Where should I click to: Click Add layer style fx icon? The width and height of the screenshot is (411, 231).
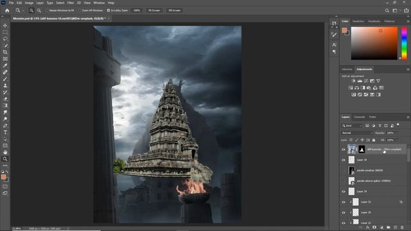point(367,228)
